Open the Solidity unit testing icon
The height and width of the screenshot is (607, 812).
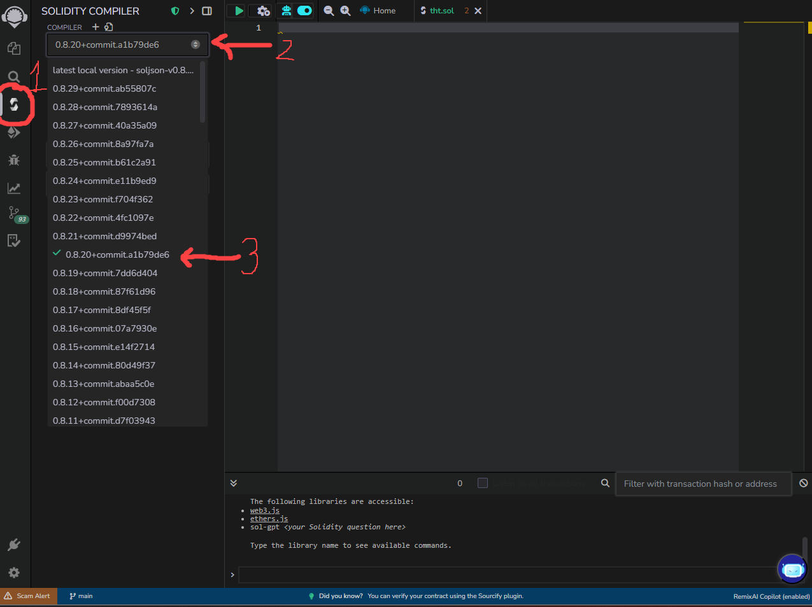pyautogui.click(x=14, y=241)
